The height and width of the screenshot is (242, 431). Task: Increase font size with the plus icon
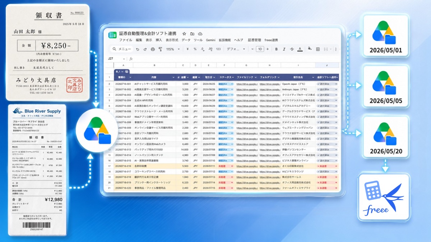point(268,49)
